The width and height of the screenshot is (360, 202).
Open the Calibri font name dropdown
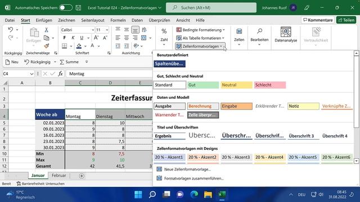point(93,30)
